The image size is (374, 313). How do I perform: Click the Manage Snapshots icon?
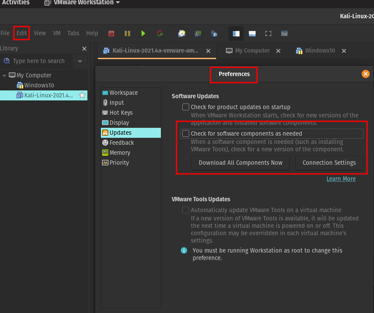(214, 33)
